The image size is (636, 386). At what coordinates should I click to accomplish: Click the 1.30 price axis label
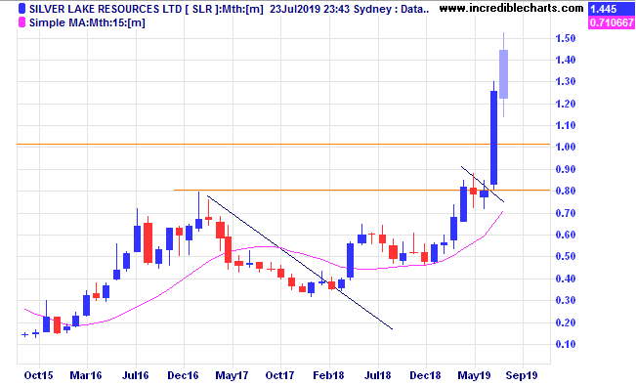point(565,81)
